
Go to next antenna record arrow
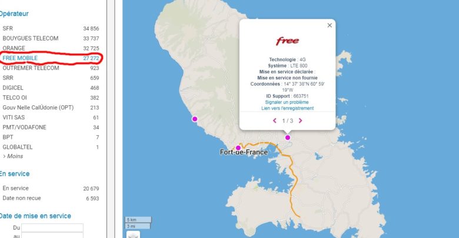coord(300,120)
